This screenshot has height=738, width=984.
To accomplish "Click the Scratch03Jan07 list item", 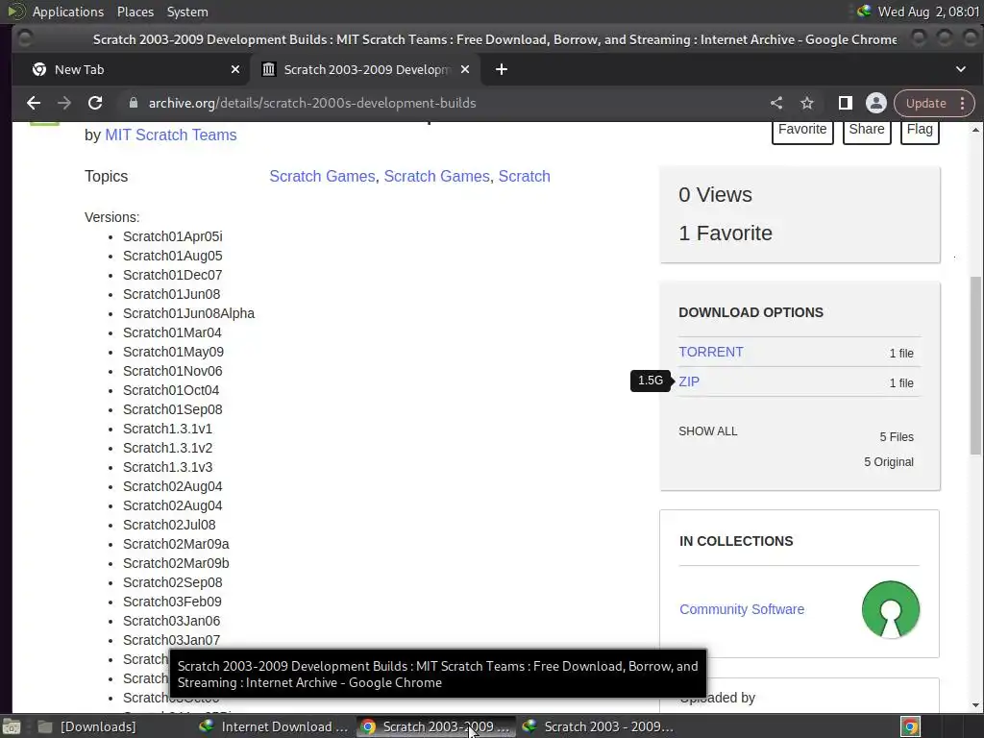I will [x=171, y=640].
